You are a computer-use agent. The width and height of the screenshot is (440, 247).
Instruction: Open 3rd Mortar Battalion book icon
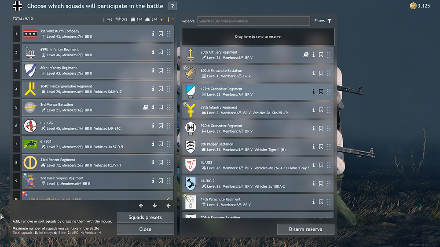(x=145, y=107)
